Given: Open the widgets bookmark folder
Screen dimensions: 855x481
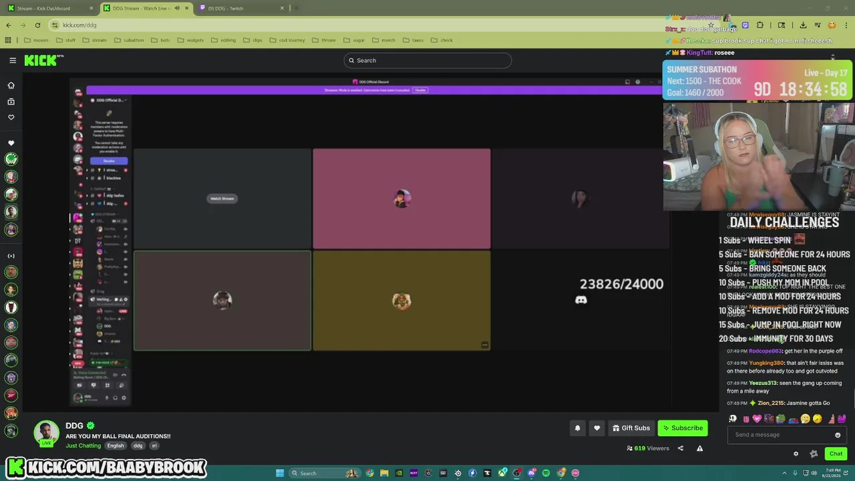Looking at the screenshot, I should coord(191,40).
